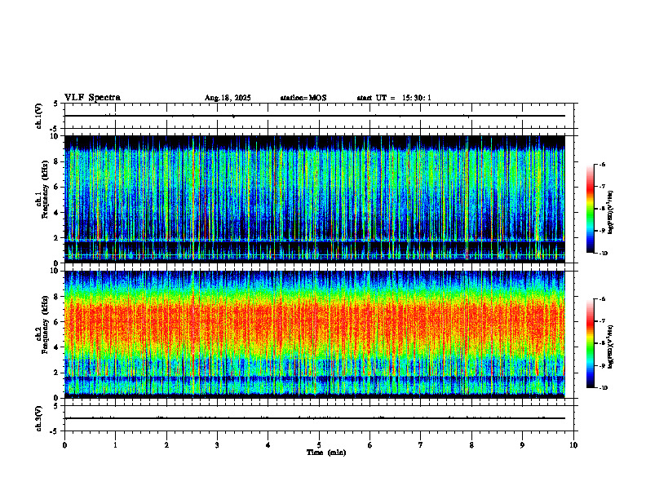Click time axis tick label "2"
The height and width of the screenshot is (499, 646).
point(166,445)
